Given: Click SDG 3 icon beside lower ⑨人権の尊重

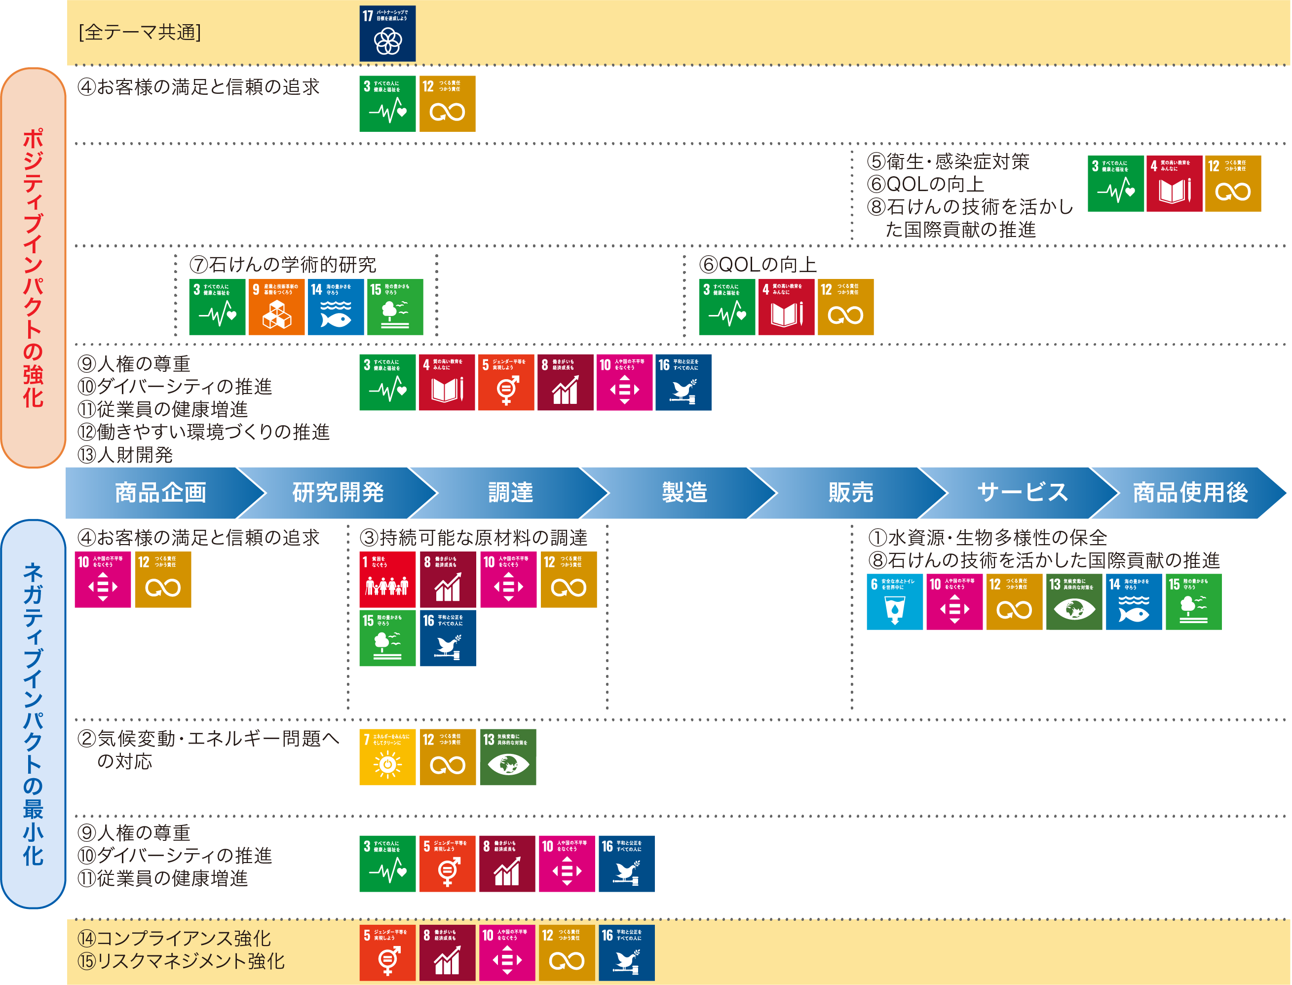Looking at the screenshot, I should point(387,864).
